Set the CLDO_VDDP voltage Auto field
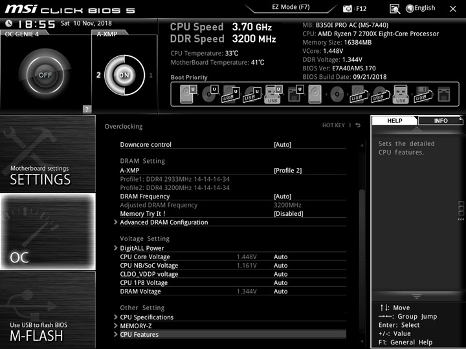 pyautogui.click(x=280, y=274)
